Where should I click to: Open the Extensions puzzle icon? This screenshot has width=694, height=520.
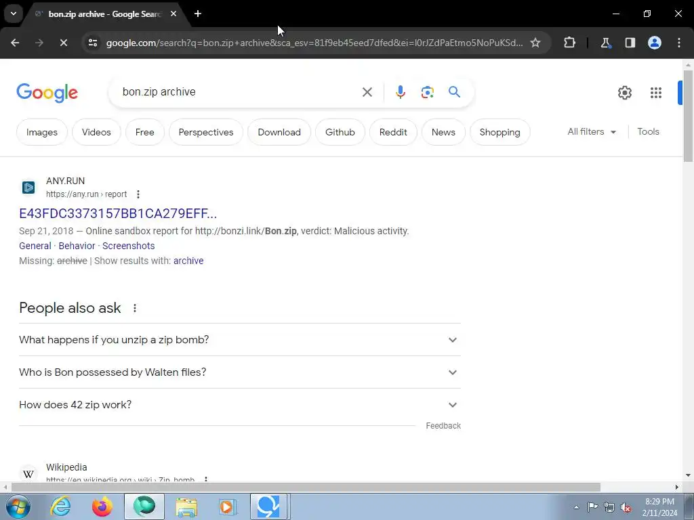(569, 43)
